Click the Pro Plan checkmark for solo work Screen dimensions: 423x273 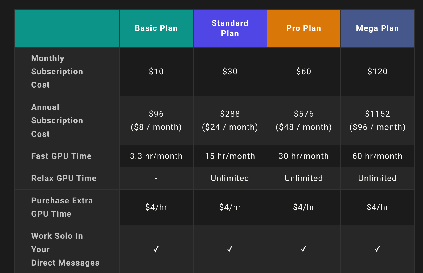pos(303,249)
